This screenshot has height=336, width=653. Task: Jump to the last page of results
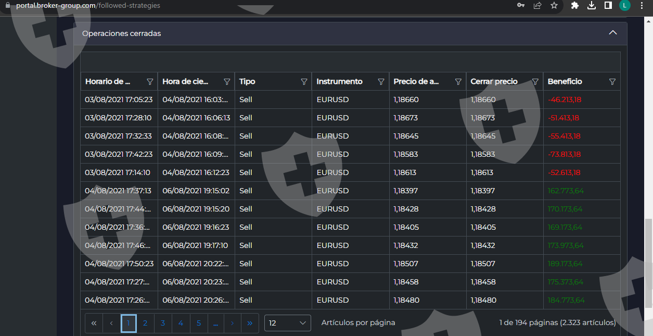250,323
